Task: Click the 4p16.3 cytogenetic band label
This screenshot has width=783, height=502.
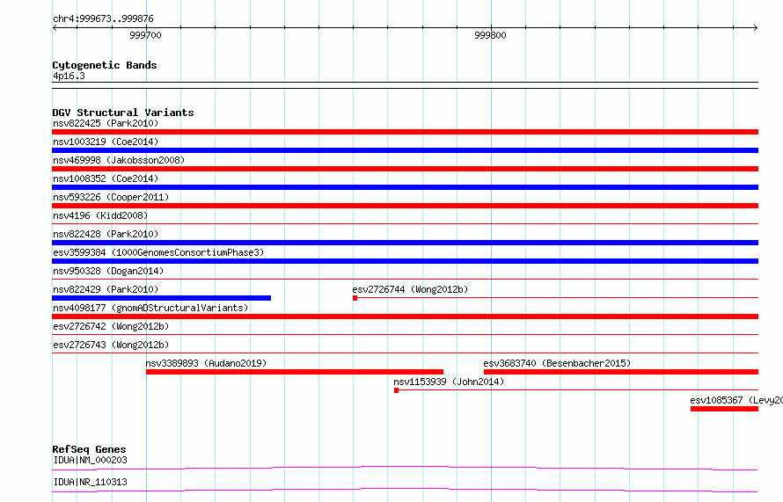Action: [x=69, y=76]
